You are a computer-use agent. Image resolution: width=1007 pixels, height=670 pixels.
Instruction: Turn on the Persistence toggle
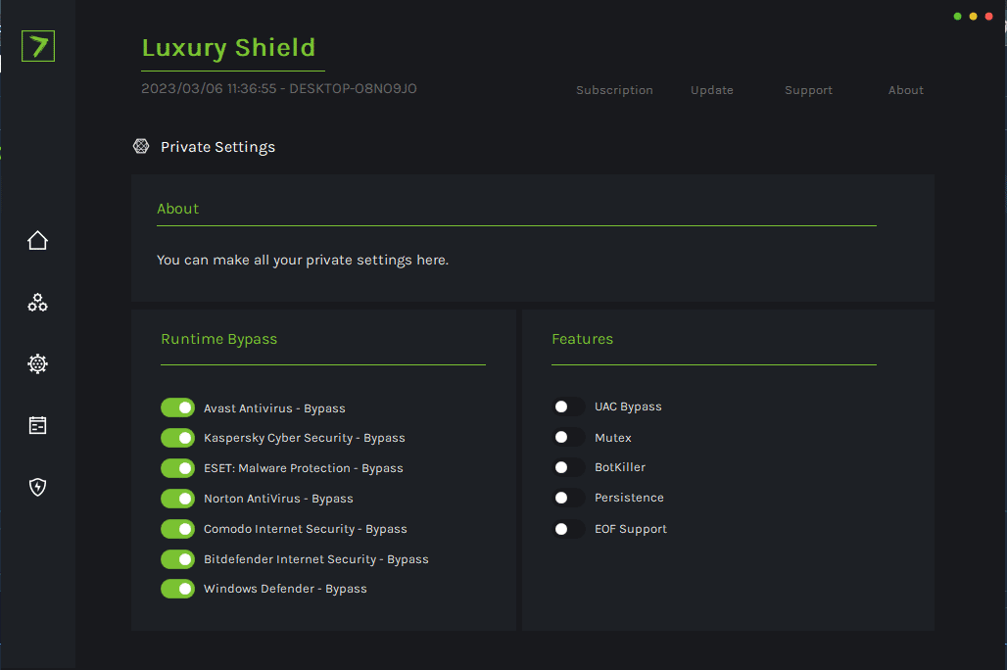tap(568, 498)
